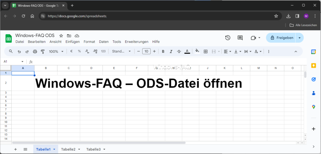Open horizontal align dropdown
The height and width of the screenshot is (154, 321).
point(228,52)
